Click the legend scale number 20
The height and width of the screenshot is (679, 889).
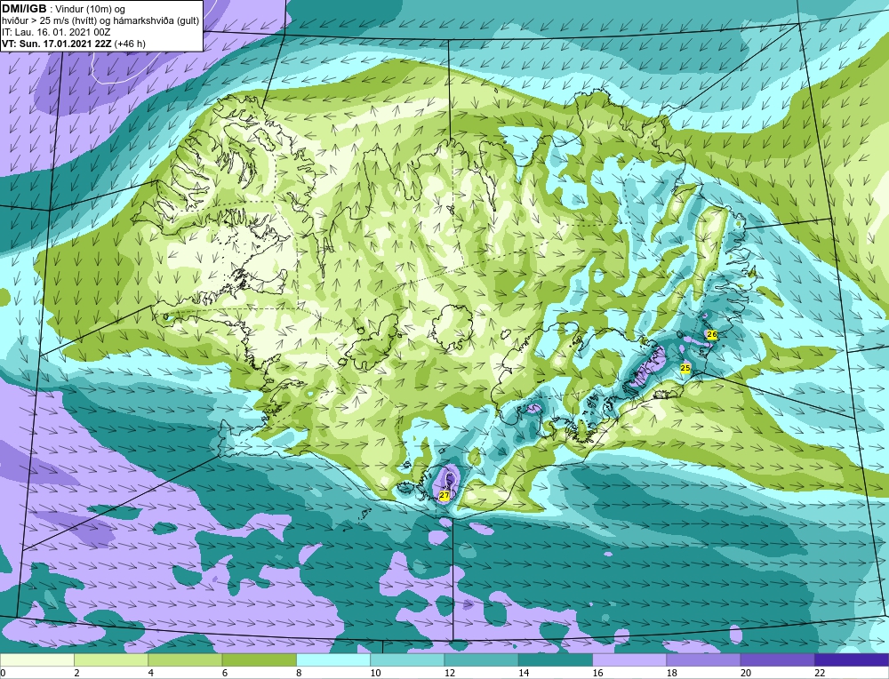746,673
